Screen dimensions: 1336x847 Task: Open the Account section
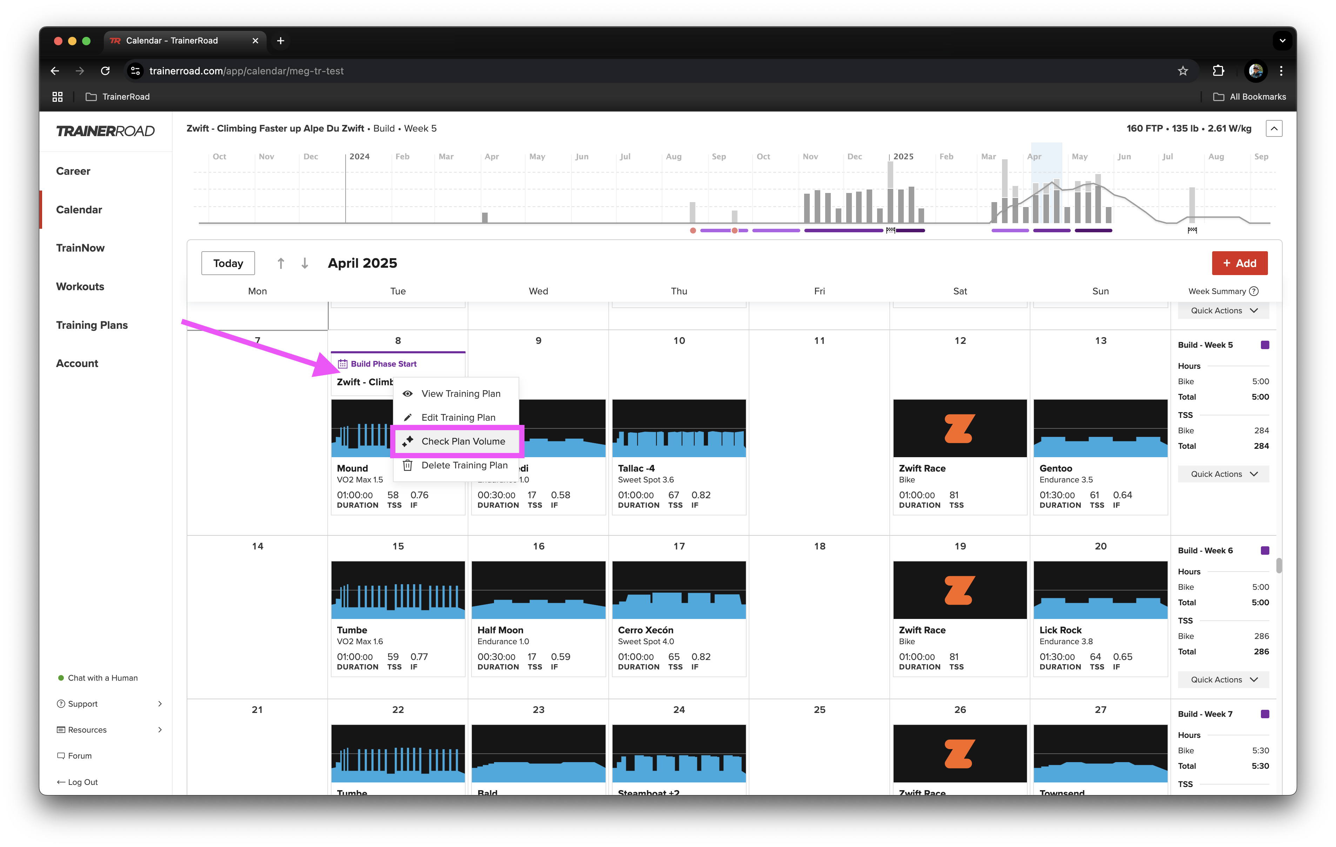tap(77, 363)
